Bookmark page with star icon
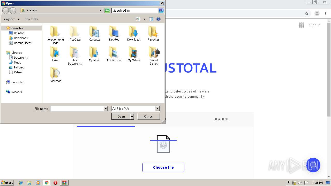 point(307,13)
